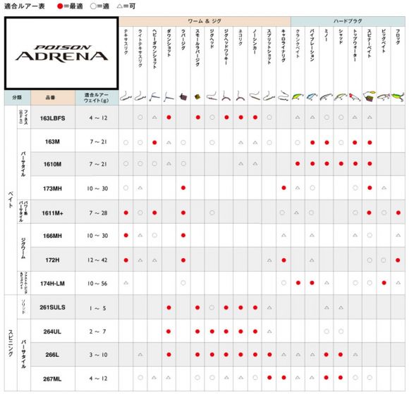Viewport: 409px width, 394px height.
Task: Select model number 172H
Action: 52,260
